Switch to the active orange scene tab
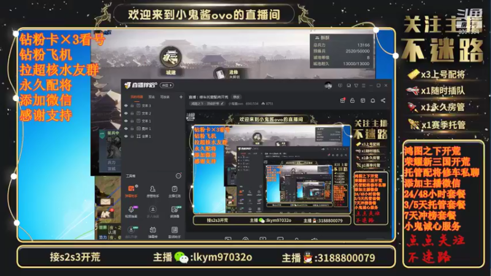The height and width of the screenshot is (276, 491). 136,97
